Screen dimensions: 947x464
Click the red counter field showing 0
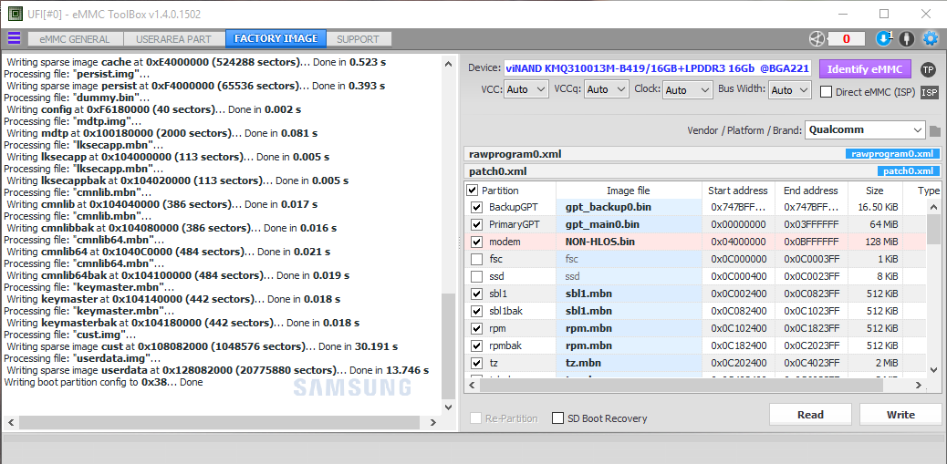tap(846, 39)
